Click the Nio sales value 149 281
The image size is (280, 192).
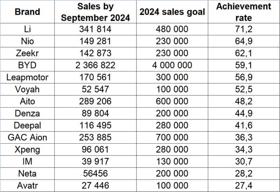coord(95,41)
